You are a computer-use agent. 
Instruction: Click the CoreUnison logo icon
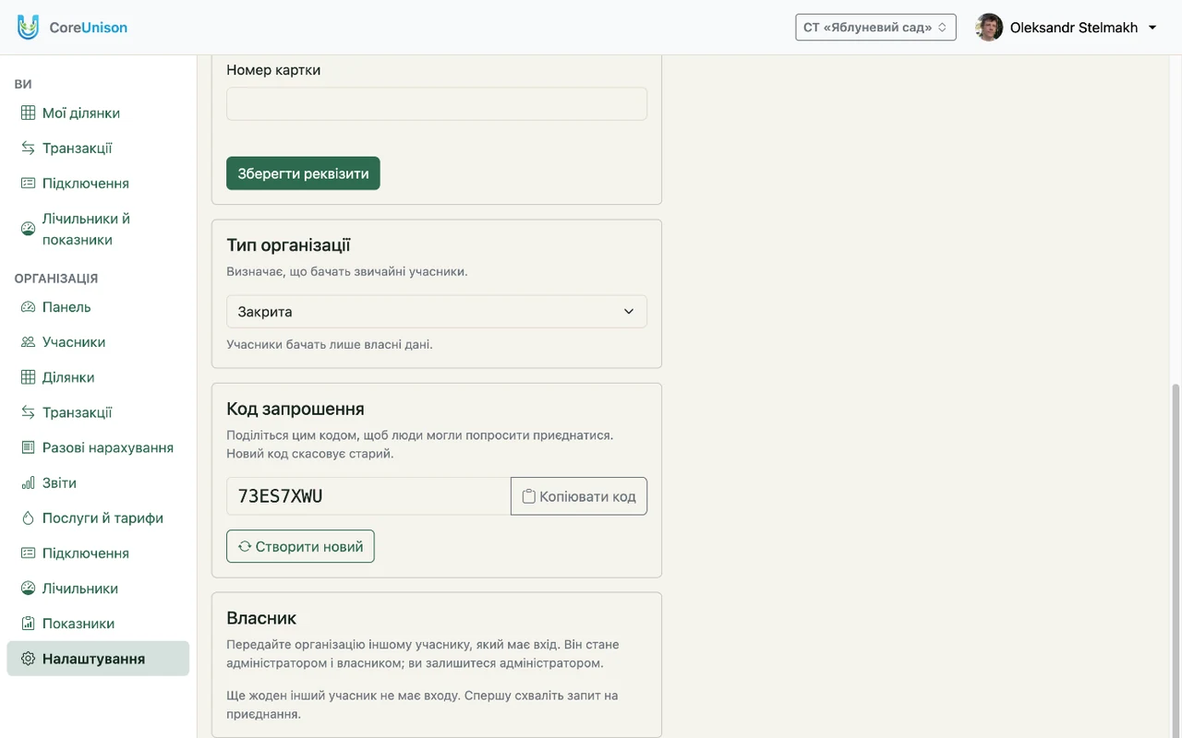click(x=29, y=27)
